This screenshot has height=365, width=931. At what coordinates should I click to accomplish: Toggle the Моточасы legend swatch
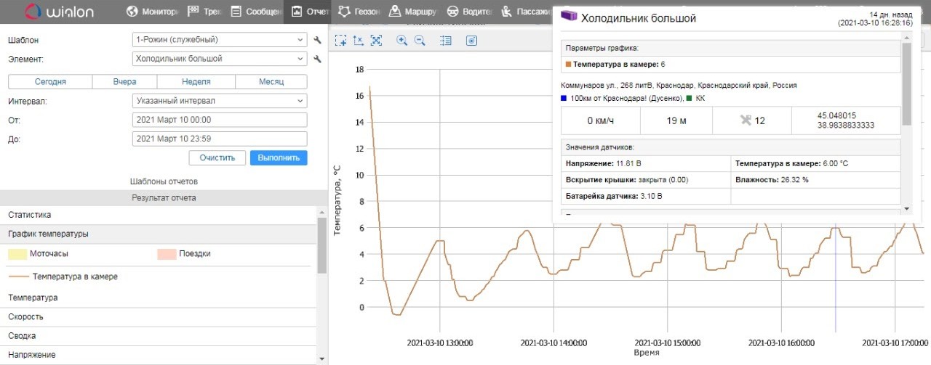[18, 254]
